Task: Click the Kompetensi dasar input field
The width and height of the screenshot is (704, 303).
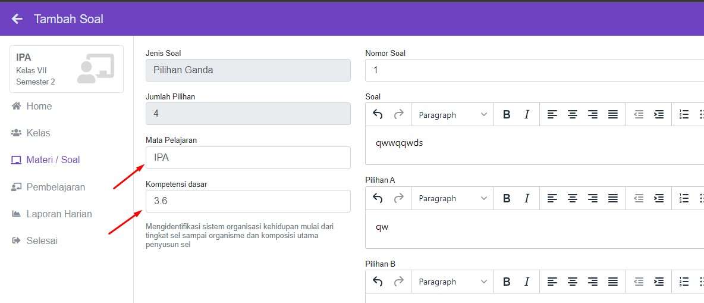Action: [x=248, y=201]
